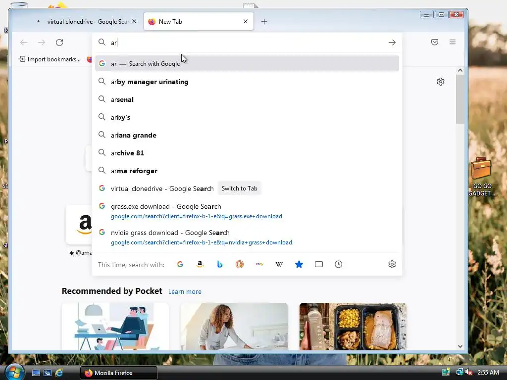This screenshot has height=380, width=507.
Task: Choose the 'arsenal' suggestion
Action: pos(247,99)
